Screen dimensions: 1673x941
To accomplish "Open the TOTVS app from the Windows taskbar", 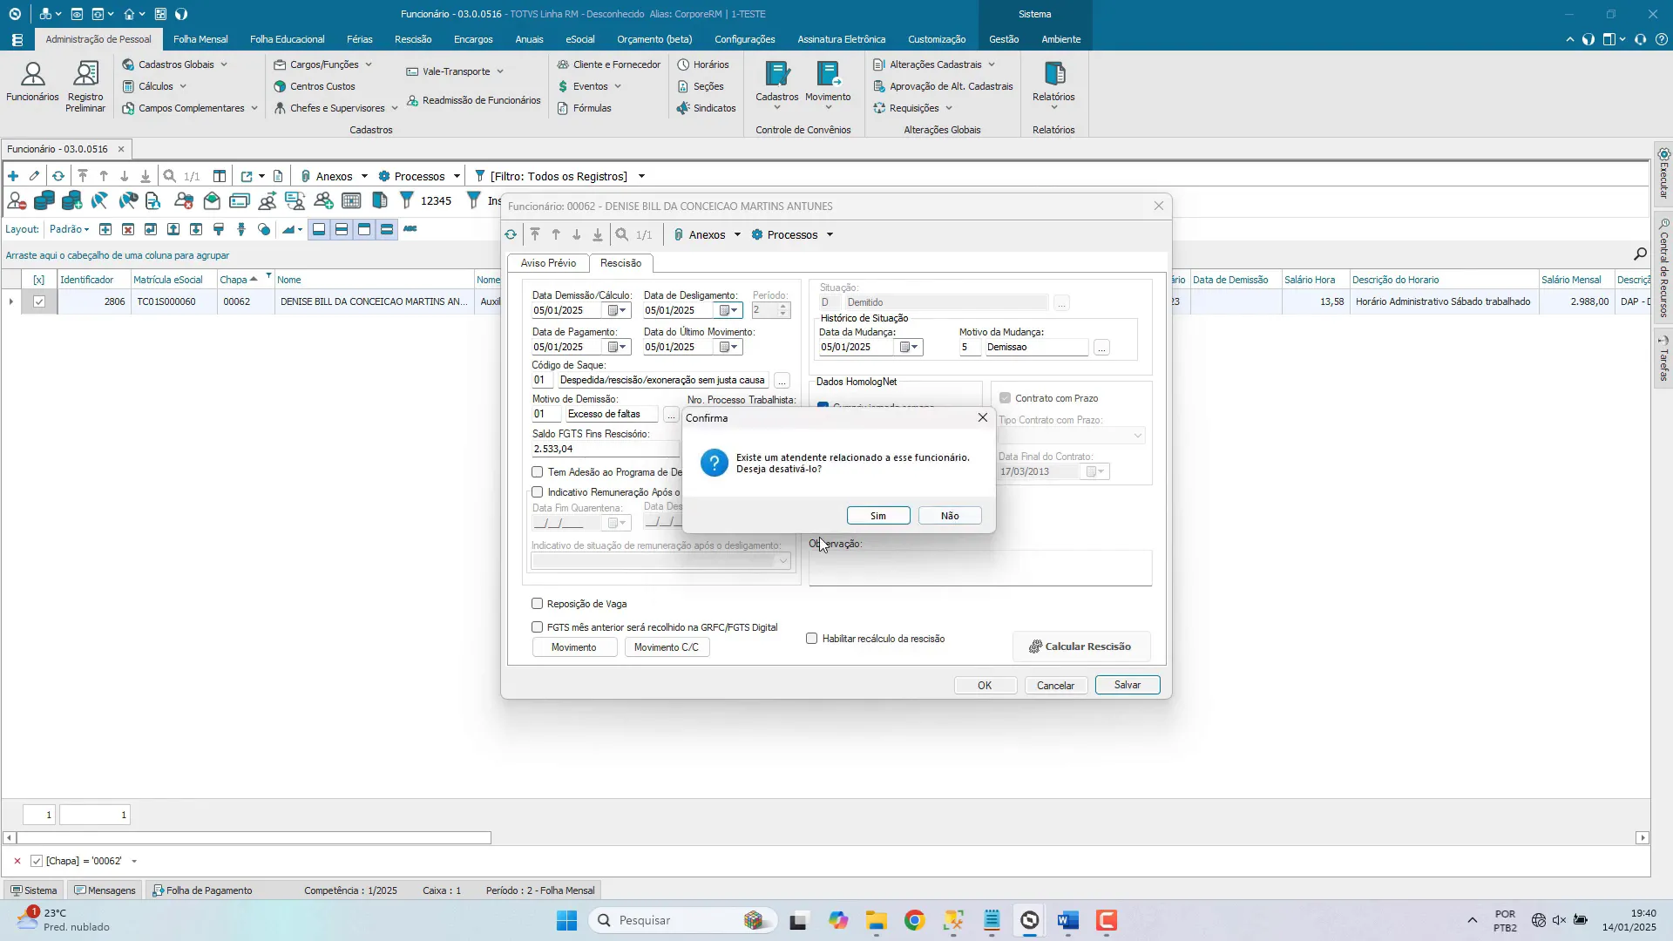I will [1030, 921].
